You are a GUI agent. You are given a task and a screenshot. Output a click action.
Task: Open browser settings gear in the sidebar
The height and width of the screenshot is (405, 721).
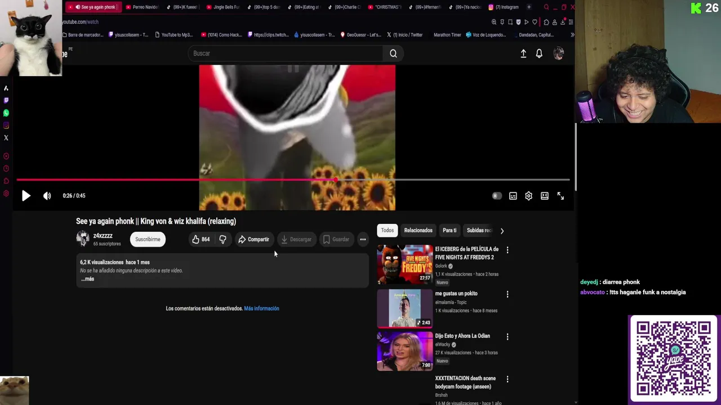(6, 193)
